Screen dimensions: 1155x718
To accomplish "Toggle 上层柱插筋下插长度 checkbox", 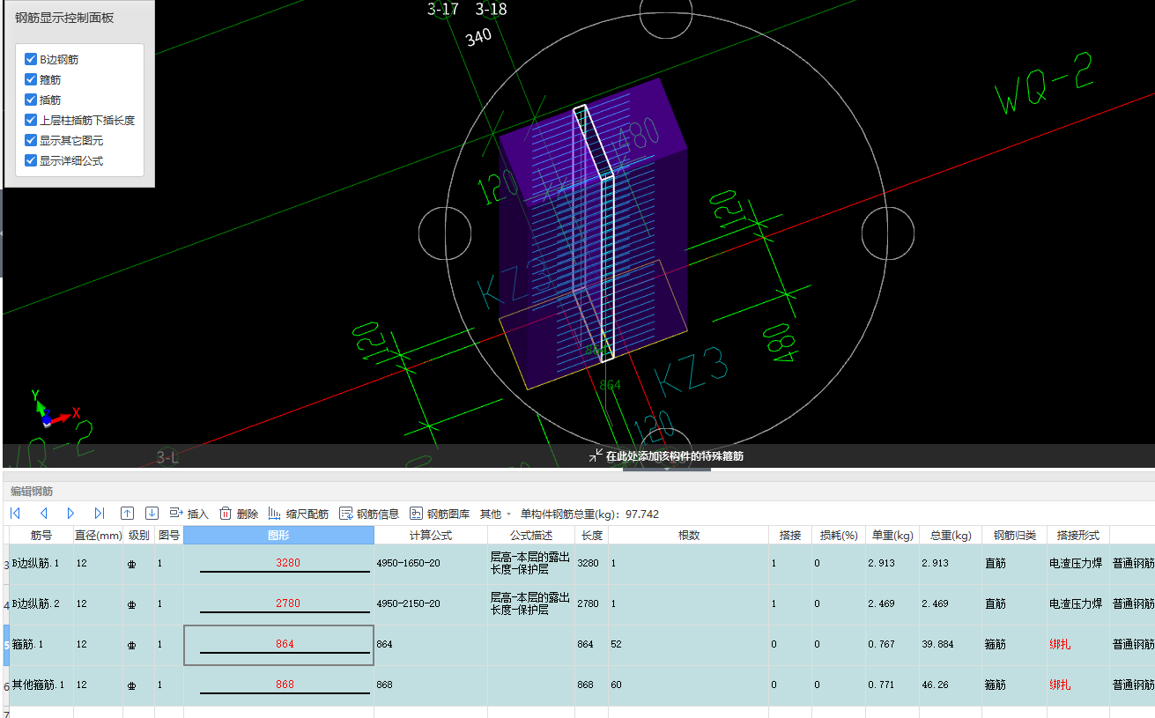I will point(31,120).
